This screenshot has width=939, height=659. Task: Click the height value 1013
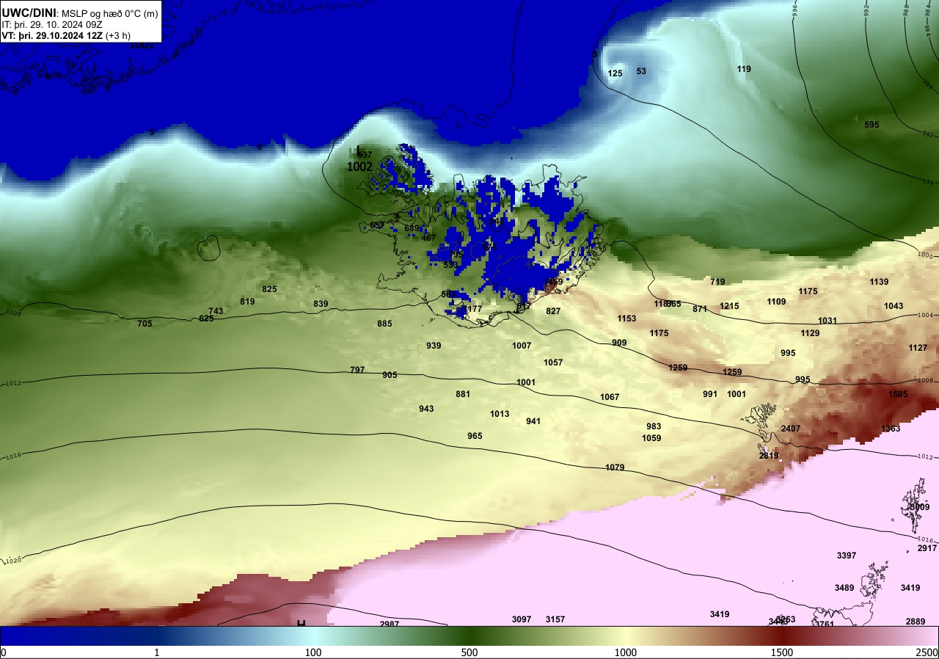(x=500, y=414)
